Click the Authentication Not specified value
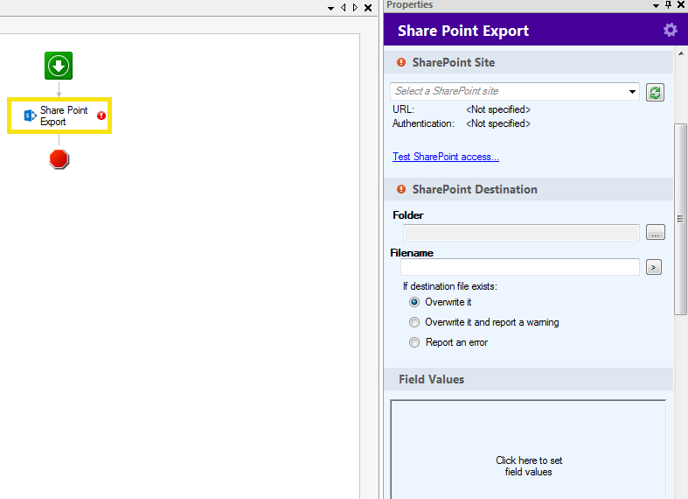This screenshot has height=499, width=688. click(498, 123)
